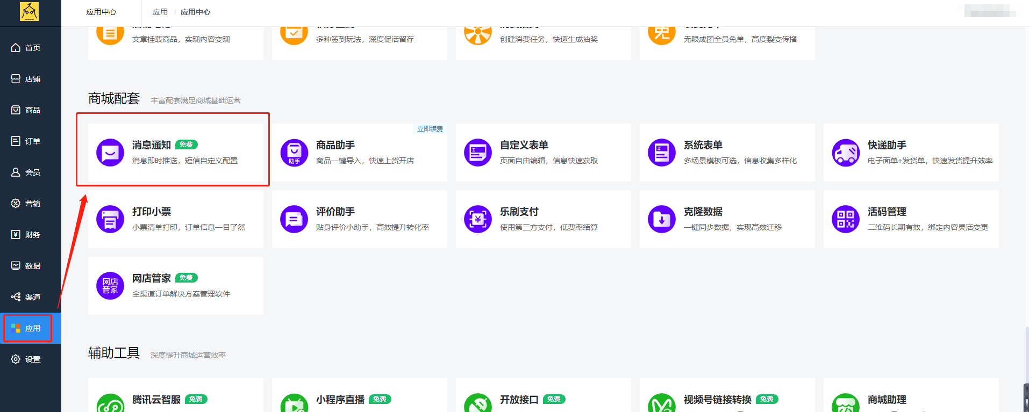
Task: Open the 系统表单 app icon
Action: tap(662, 153)
